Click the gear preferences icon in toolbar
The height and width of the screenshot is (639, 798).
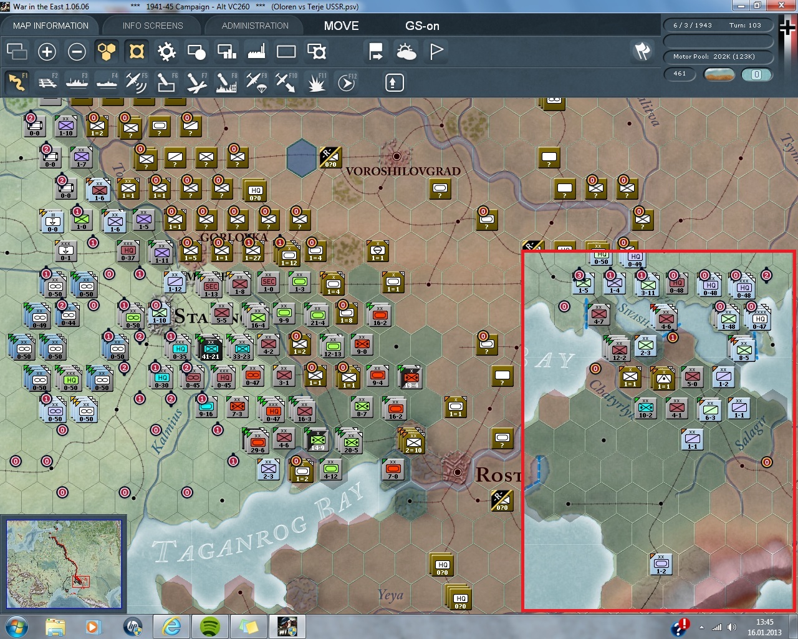[166, 51]
